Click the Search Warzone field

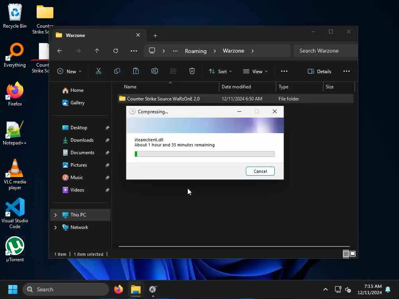pos(326,51)
